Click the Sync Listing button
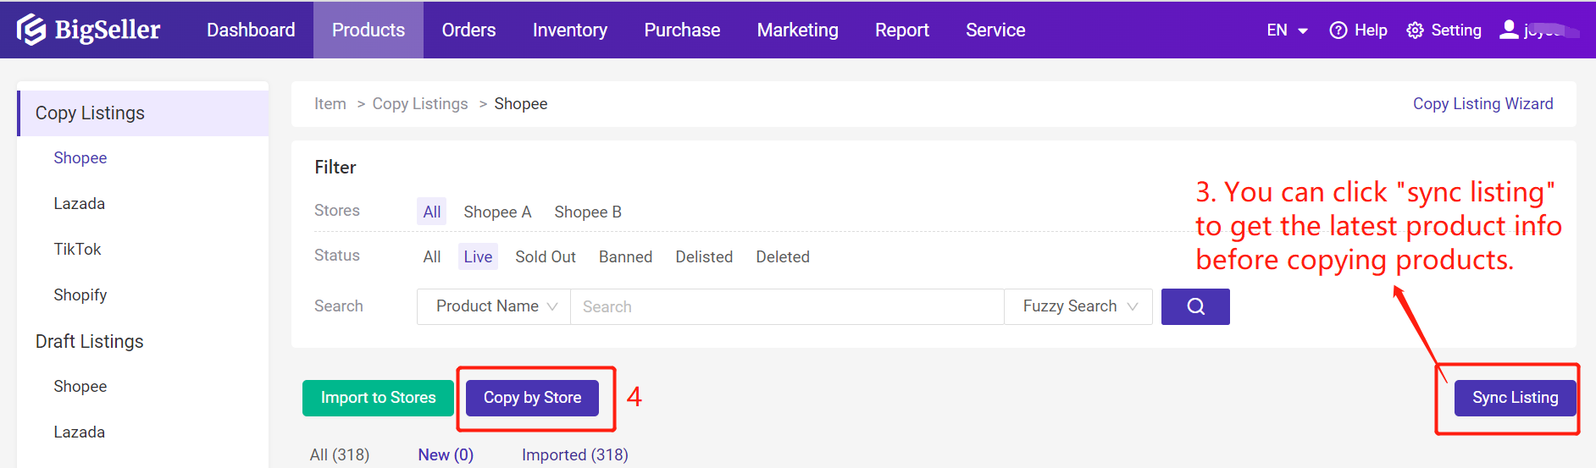The width and height of the screenshot is (1596, 468). point(1515,398)
